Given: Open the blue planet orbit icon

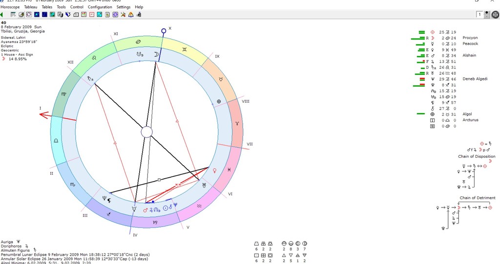Looking at the screenshot, I should pos(37,14).
